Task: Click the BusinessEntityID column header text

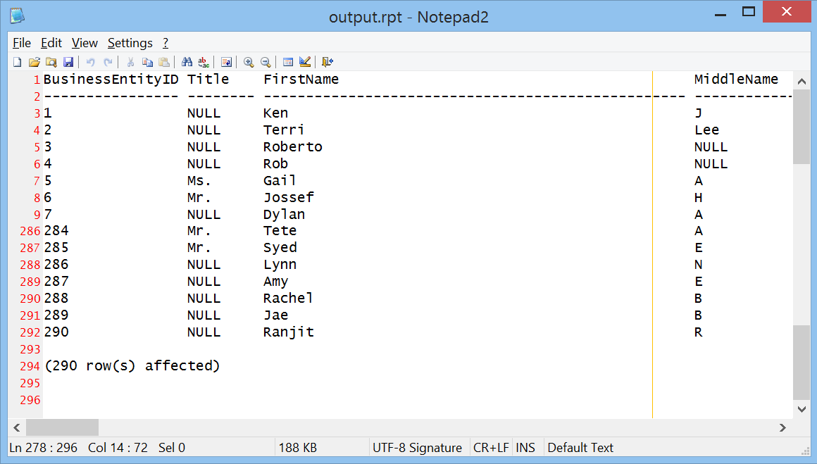Action: 111,79
